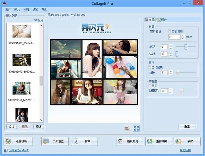Click the fit-to-view icon below canvas

click(136, 129)
